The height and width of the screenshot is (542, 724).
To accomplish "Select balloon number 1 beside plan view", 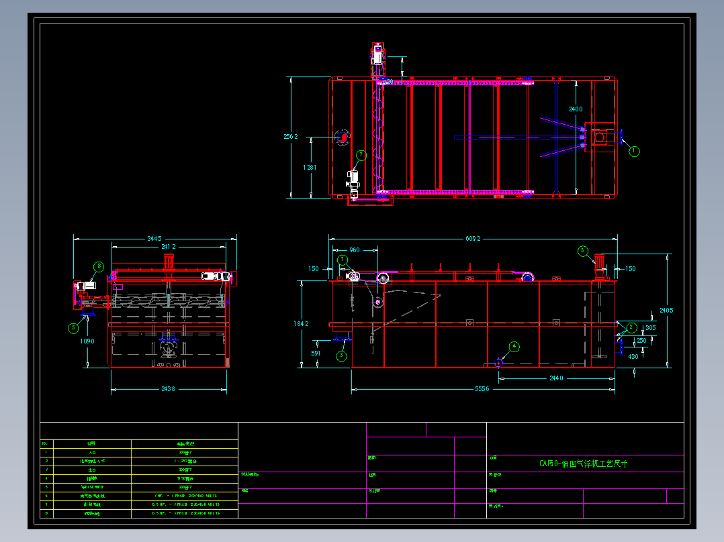I will click(x=635, y=152).
